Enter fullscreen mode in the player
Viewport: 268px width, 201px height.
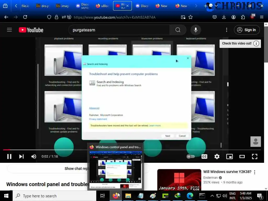[x=255, y=157]
